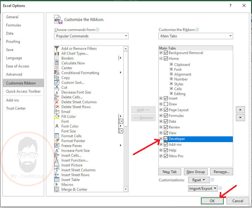Click the Email command icon
This screenshot has height=208, width=252.
tap(57, 111)
